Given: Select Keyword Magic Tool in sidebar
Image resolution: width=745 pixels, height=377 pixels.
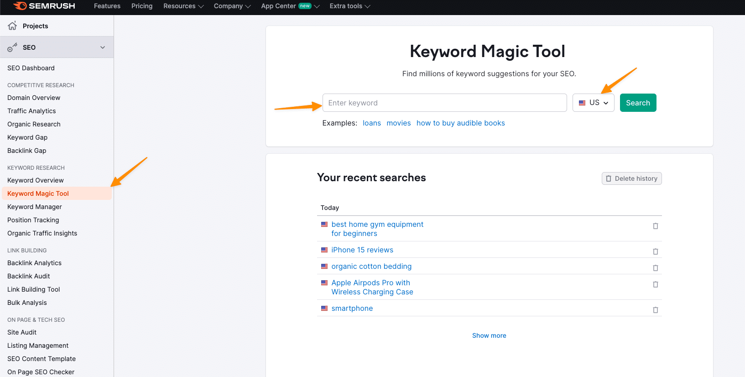Looking at the screenshot, I should pyautogui.click(x=57, y=194).
